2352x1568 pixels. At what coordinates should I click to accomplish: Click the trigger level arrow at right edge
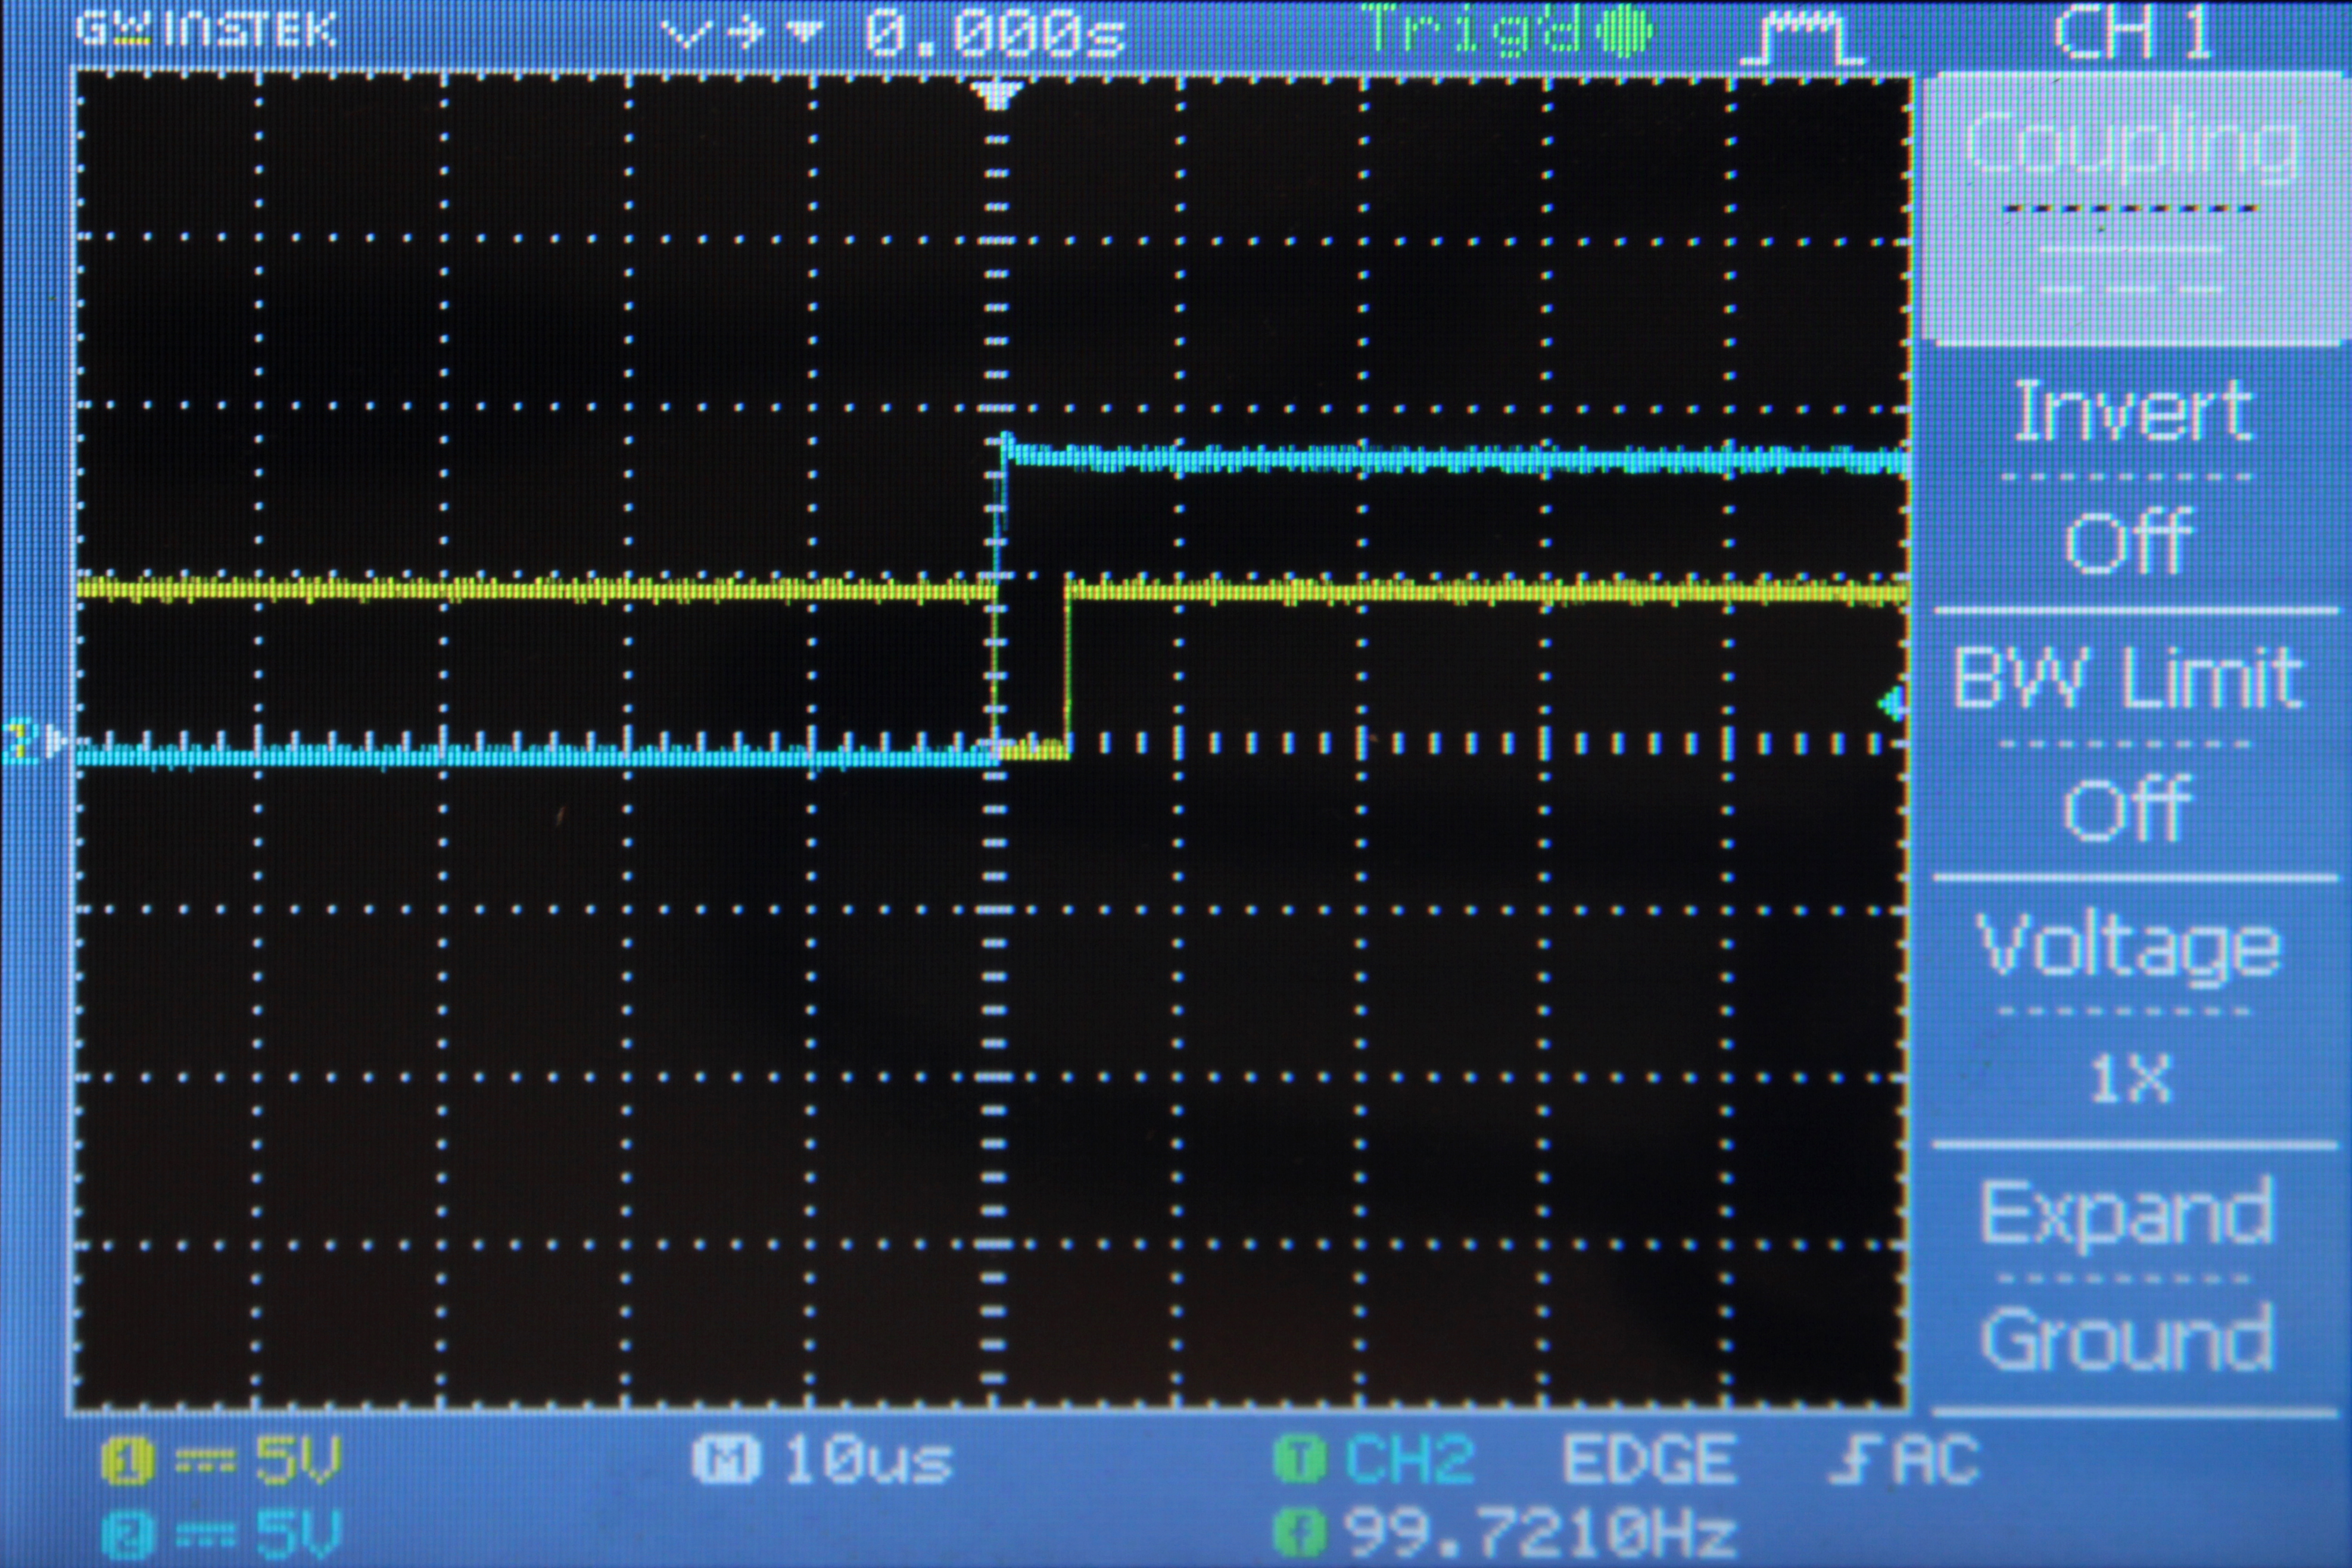[1890, 705]
